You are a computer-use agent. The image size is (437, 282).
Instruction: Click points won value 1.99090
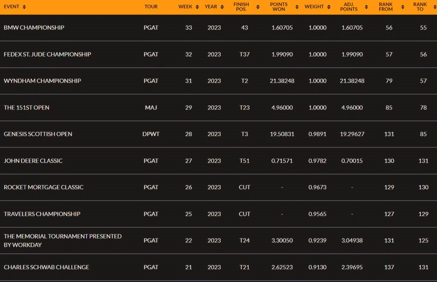[282, 54]
